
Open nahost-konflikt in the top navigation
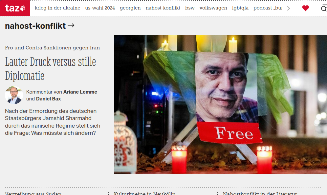click(163, 8)
